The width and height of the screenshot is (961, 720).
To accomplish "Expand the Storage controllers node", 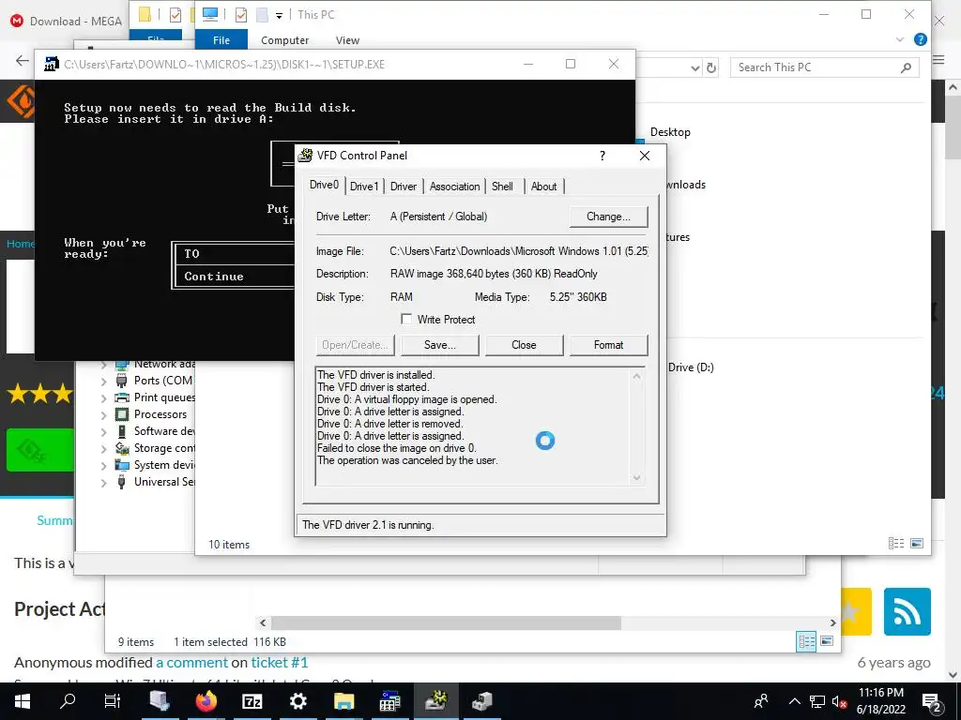I will click(x=103, y=449).
